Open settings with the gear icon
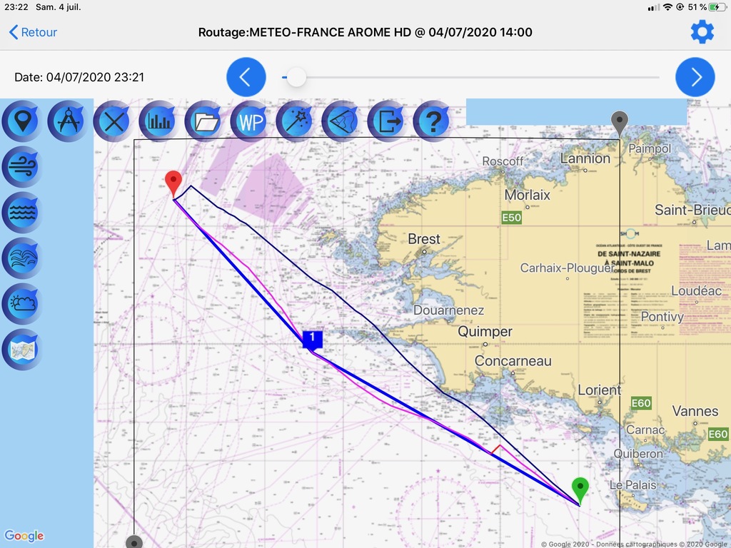Screen dimensions: 731x548 click(x=702, y=32)
